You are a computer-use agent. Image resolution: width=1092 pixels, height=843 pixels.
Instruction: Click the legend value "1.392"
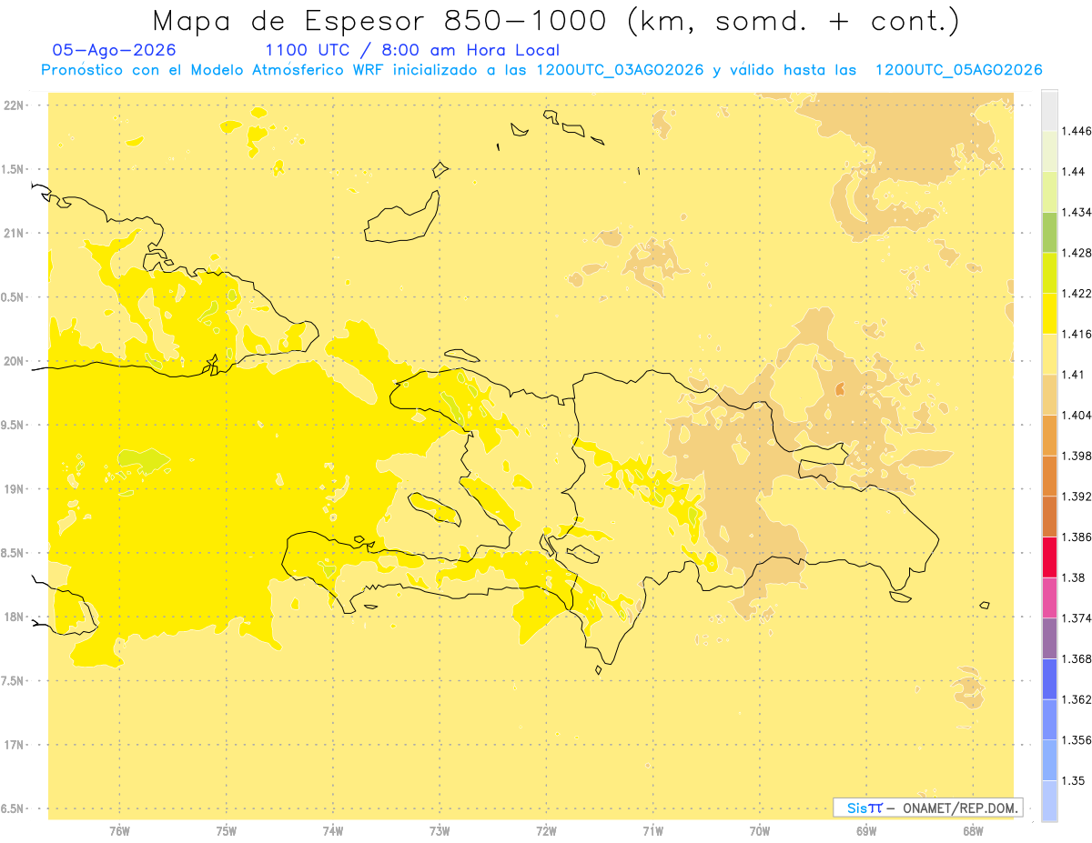coord(1077,497)
